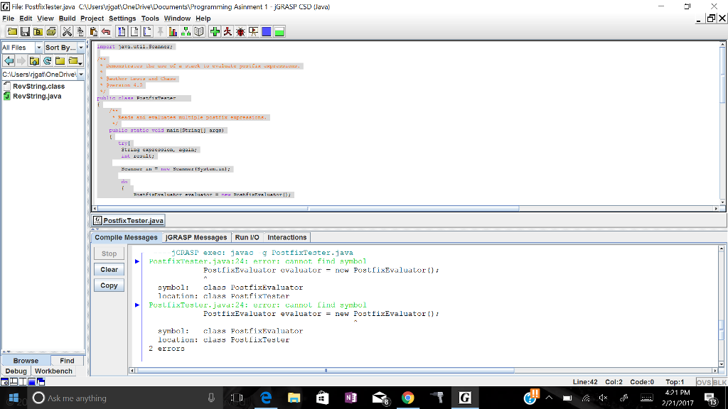This screenshot has height=409, width=728.
Task: Open the Build menu
Action: (x=68, y=18)
